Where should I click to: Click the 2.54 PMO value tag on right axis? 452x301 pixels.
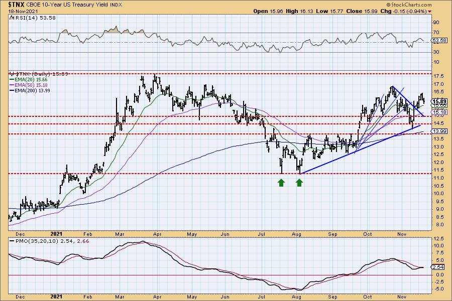pos(438,267)
